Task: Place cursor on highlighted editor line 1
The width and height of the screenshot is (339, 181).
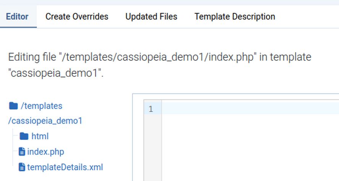Action: [x=248, y=108]
